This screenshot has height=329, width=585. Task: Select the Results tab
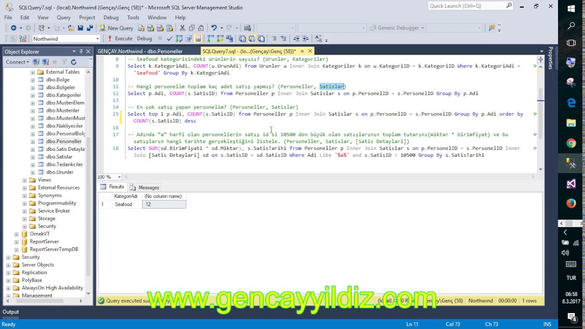[112, 187]
